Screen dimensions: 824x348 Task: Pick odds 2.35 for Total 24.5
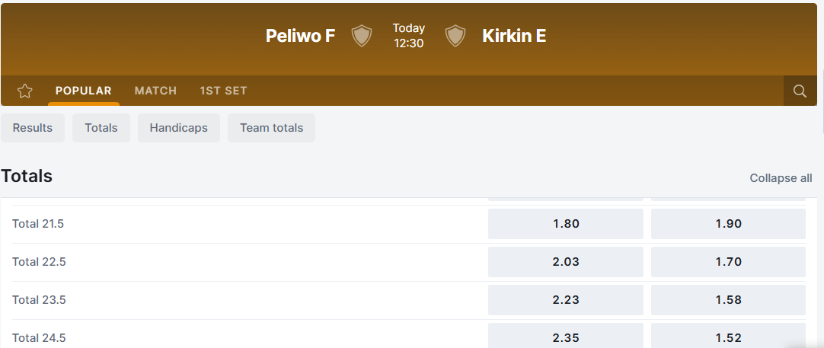[566, 337]
